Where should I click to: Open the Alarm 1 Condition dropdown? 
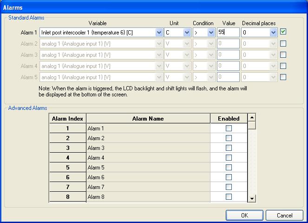pyautogui.click(x=211, y=33)
